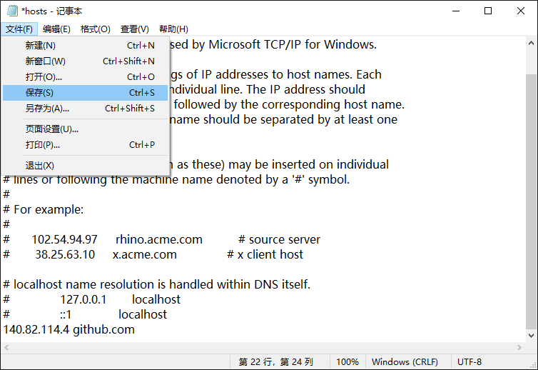Maximize the Notepad window
The width and height of the screenshot is (538, 370).
488,11
